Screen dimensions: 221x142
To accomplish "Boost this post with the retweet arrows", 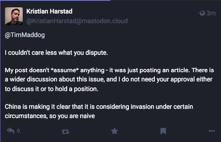I will 65,132.
